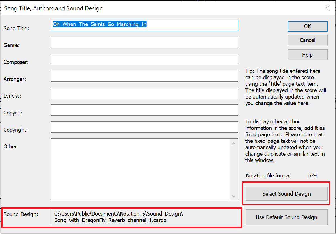336x234 pixels.
Task: Click the dialog title bar text
Action: [53, 8]
